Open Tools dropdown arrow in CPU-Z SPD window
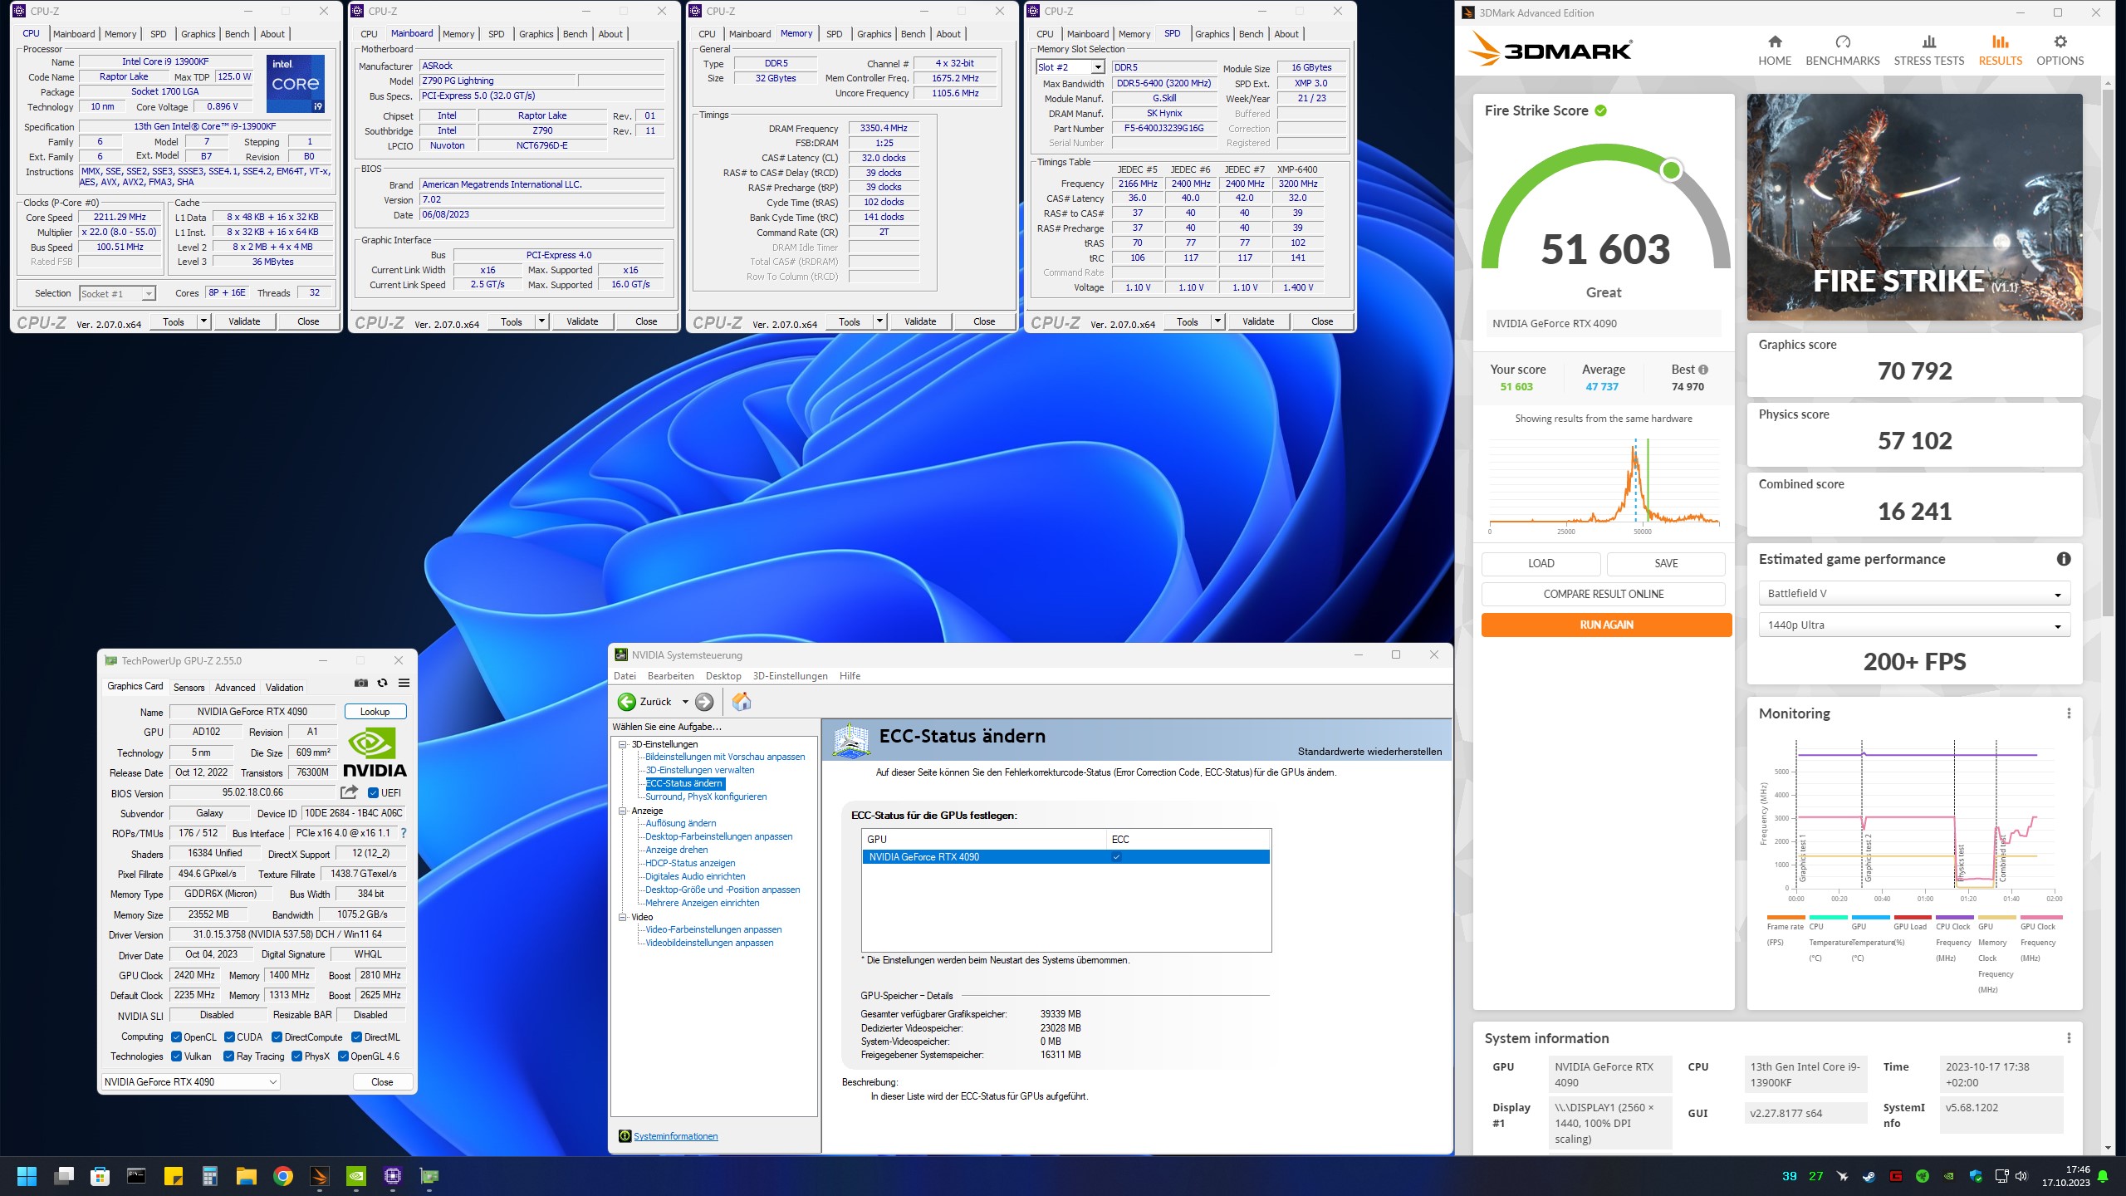Viewport: 2126px width, 1196px height. 1217,321
